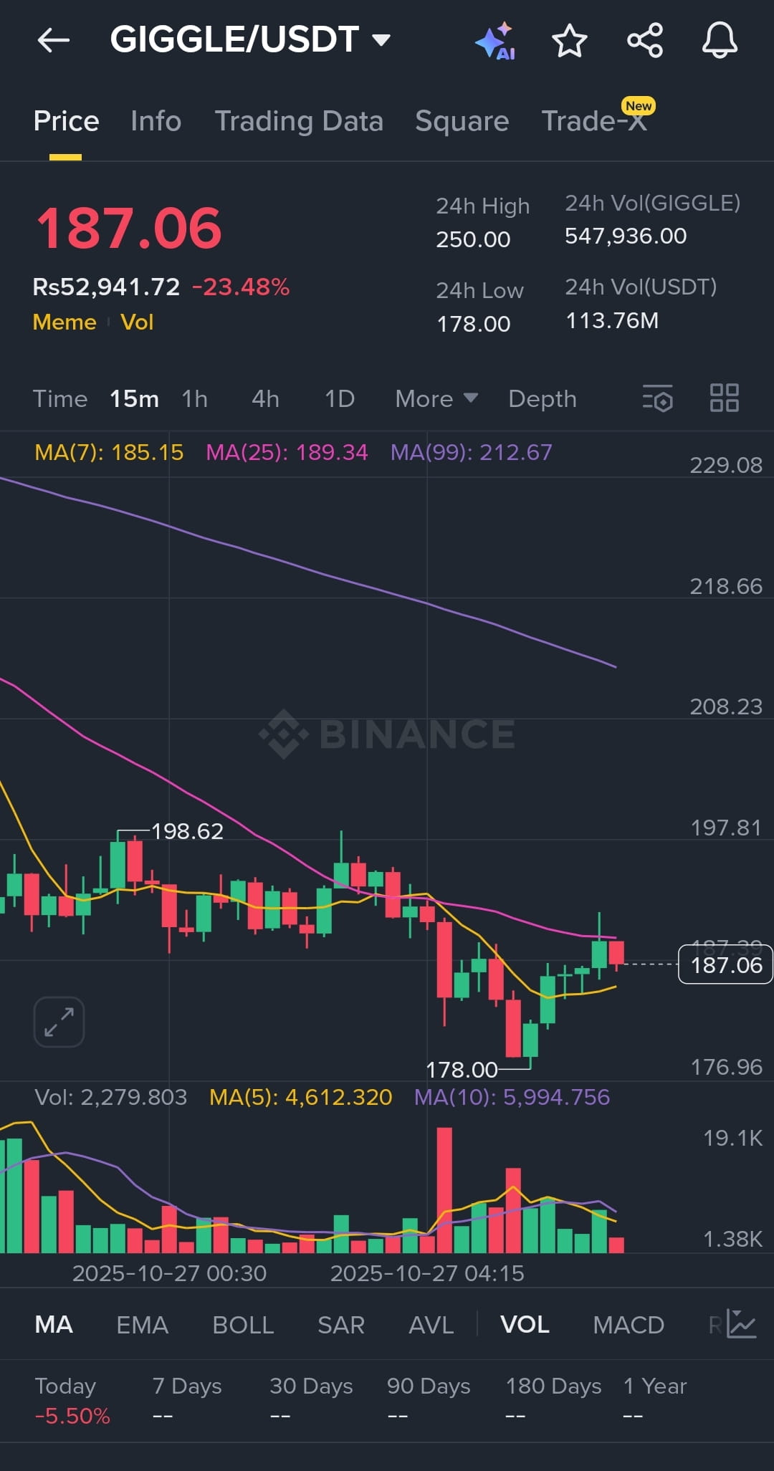Screen dimensions: 774x1471
Task: Open chart settings icon beside Depth
Action: (658, 398)
